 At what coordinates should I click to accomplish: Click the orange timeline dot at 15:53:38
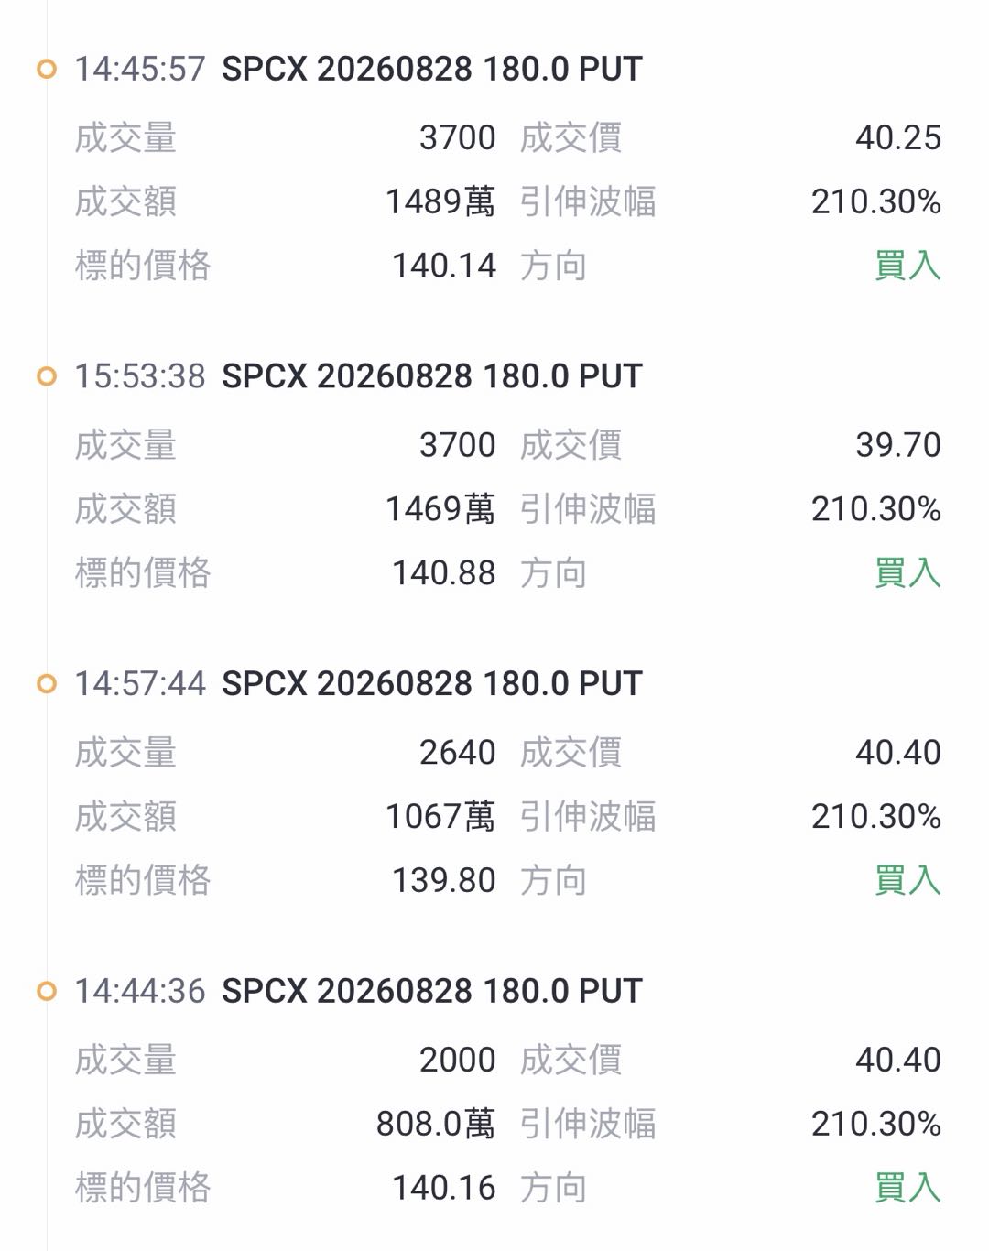tap(46, 376)
